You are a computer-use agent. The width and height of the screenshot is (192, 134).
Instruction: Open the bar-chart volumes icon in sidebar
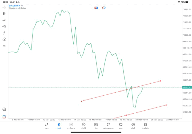click(4, 20)
